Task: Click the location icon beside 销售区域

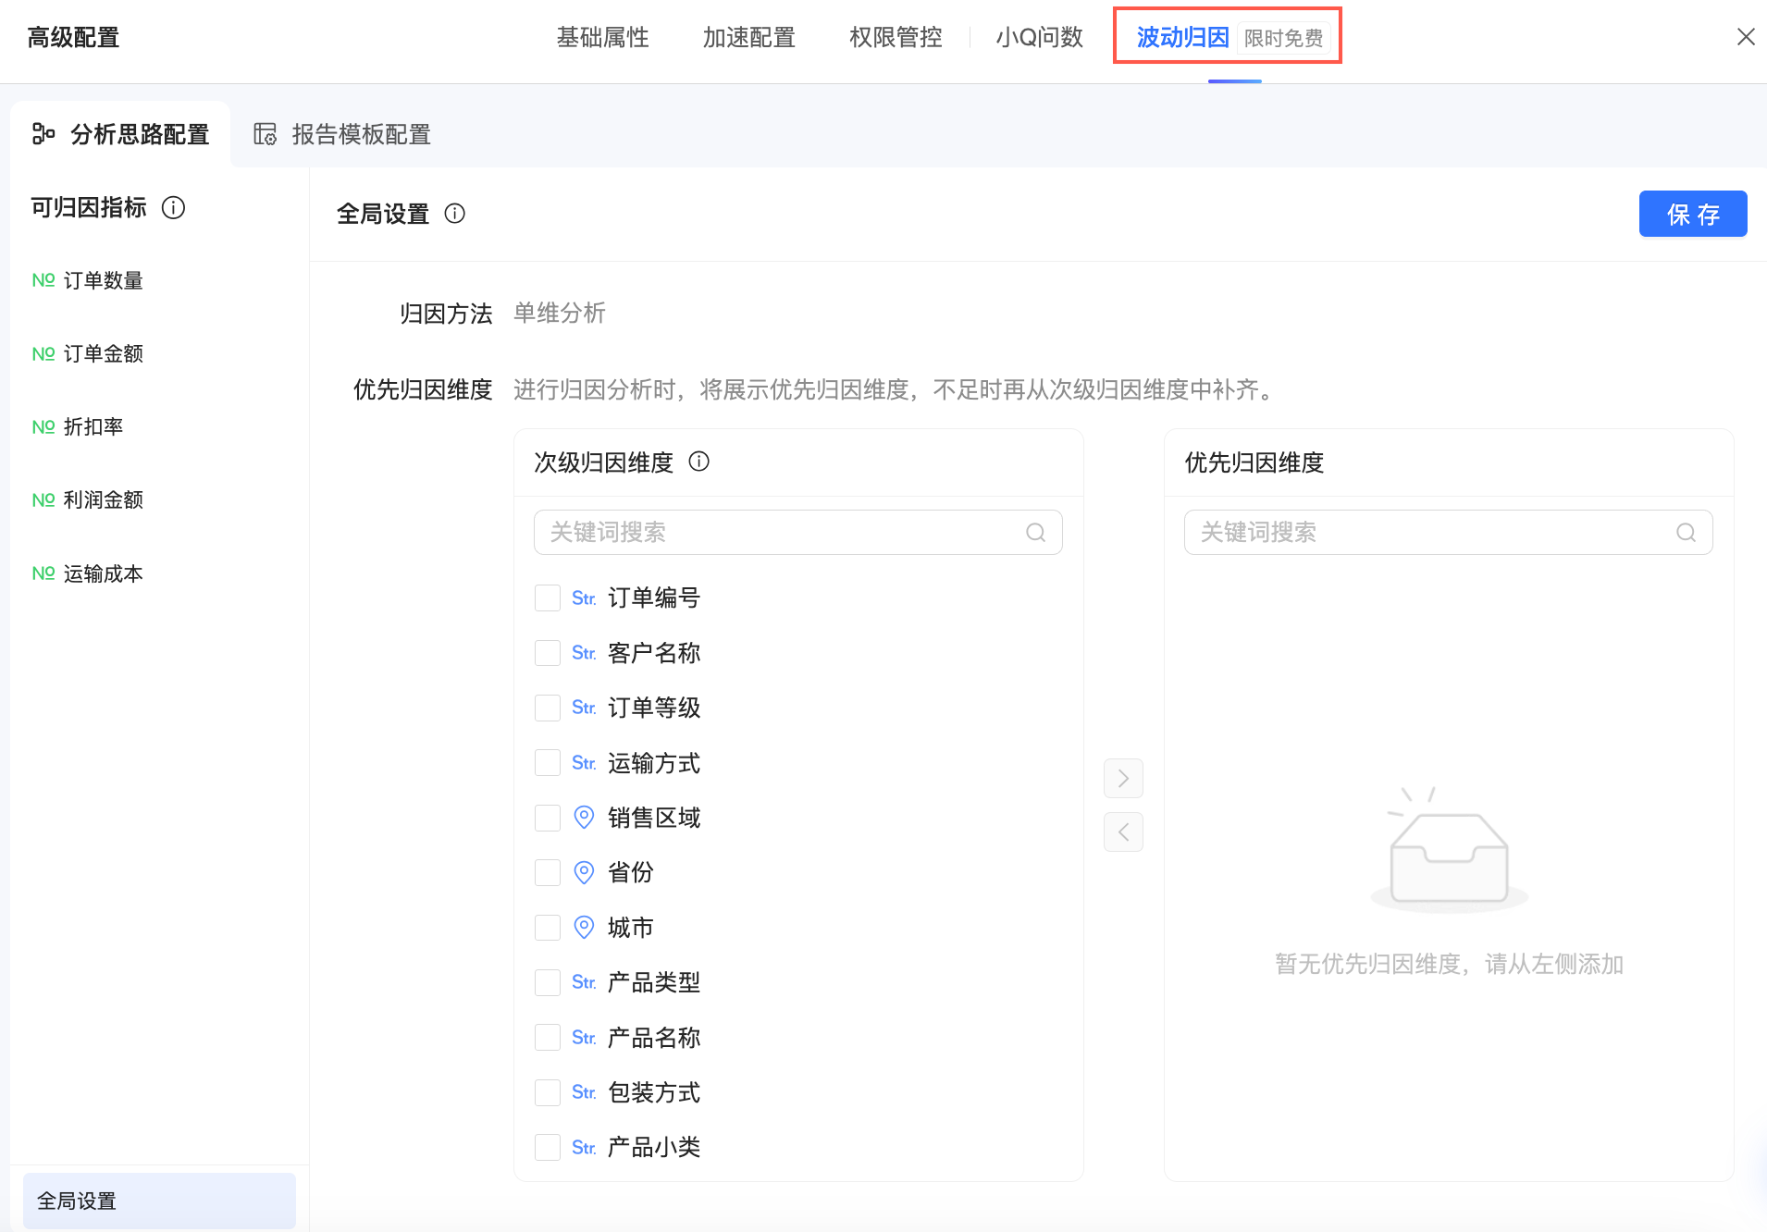Action: click(x=584, y=818)
